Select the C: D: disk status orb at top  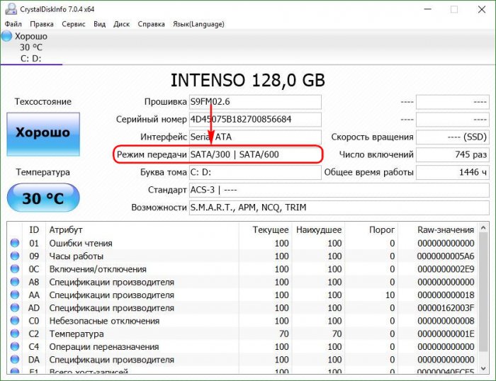point(6,36)
